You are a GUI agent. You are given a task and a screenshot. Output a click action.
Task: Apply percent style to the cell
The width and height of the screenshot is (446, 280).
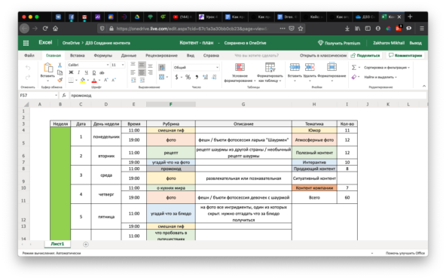coord(188,77)
